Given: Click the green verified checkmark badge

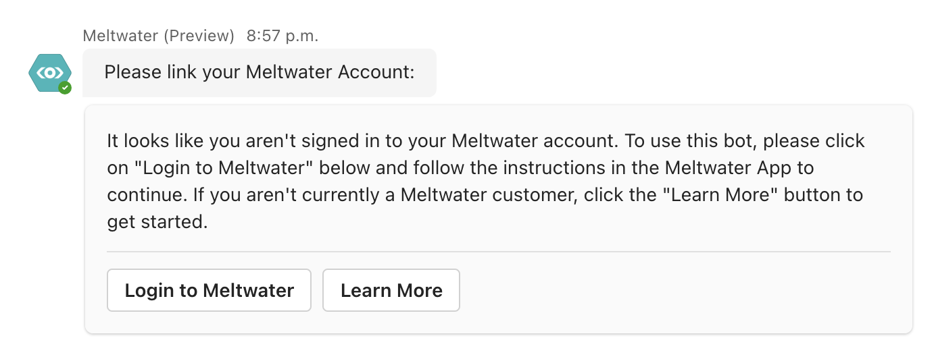Looking at the screenshot, I should [x=65, y=88].
